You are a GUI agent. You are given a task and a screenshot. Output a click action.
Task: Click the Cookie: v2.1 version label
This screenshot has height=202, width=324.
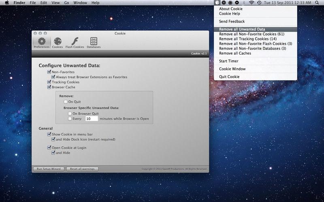pos(199,54)
